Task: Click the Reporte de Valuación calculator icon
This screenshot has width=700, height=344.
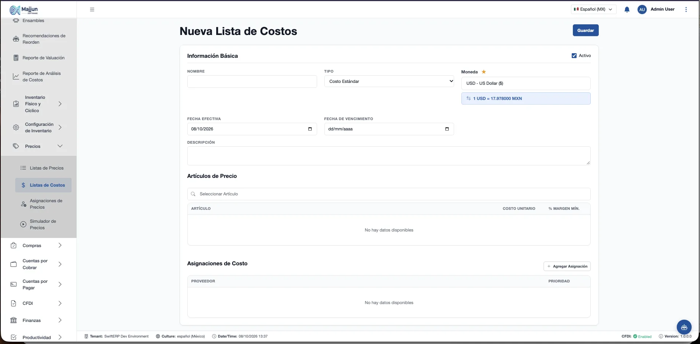Action: [16, 58]
